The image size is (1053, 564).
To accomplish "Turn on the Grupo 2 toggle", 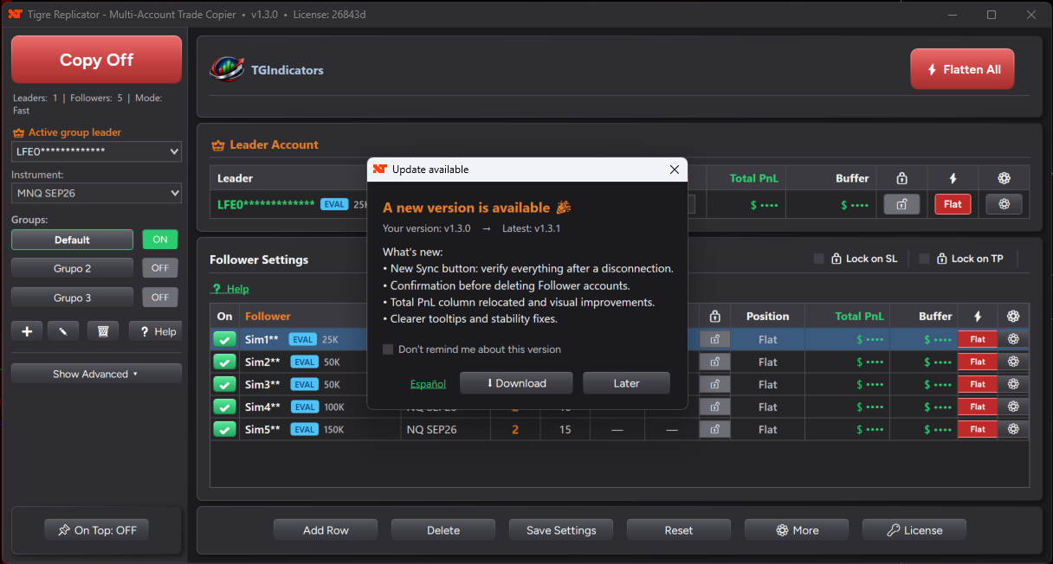I will point(160,268).
